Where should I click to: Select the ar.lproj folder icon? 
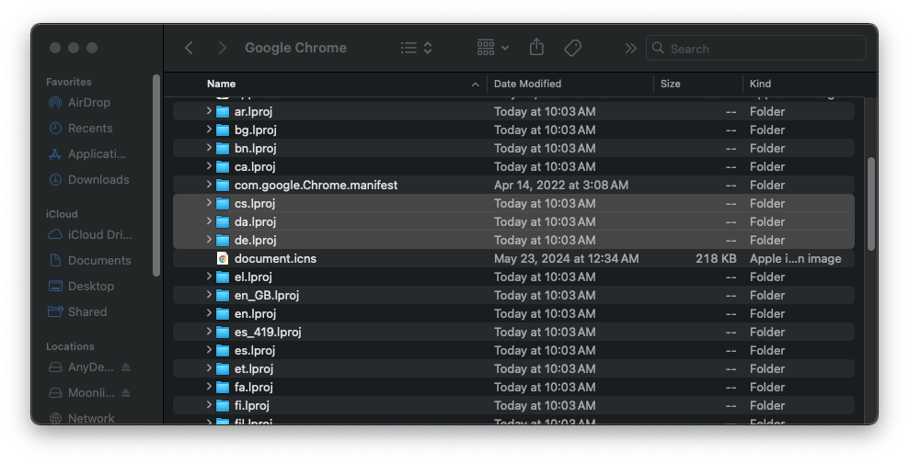(223, 112)
